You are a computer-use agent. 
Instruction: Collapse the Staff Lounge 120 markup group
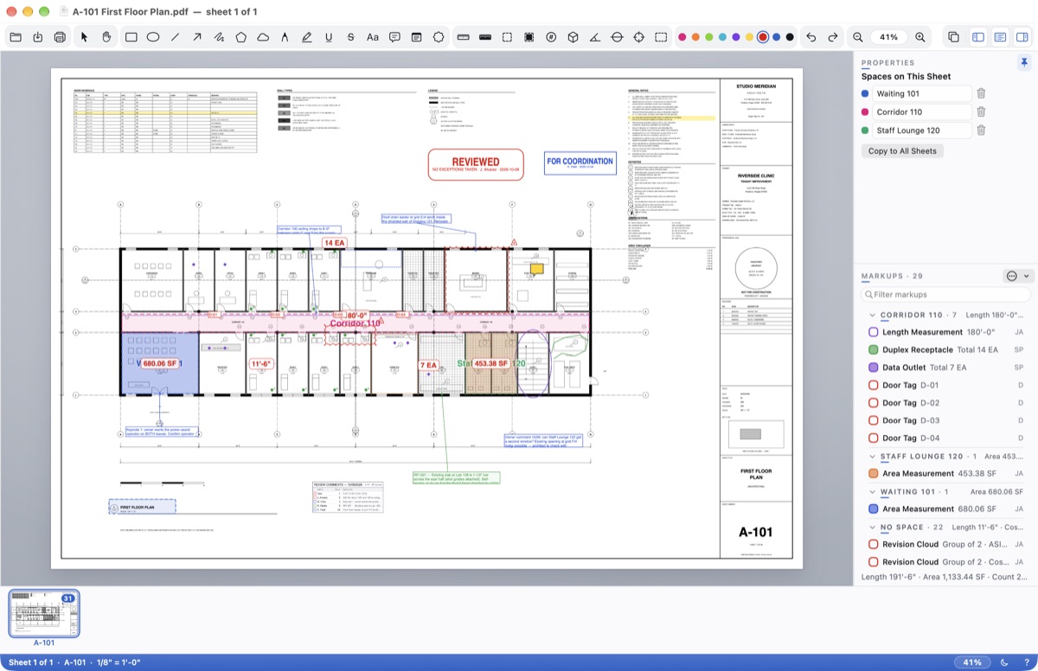pos(872,457)
